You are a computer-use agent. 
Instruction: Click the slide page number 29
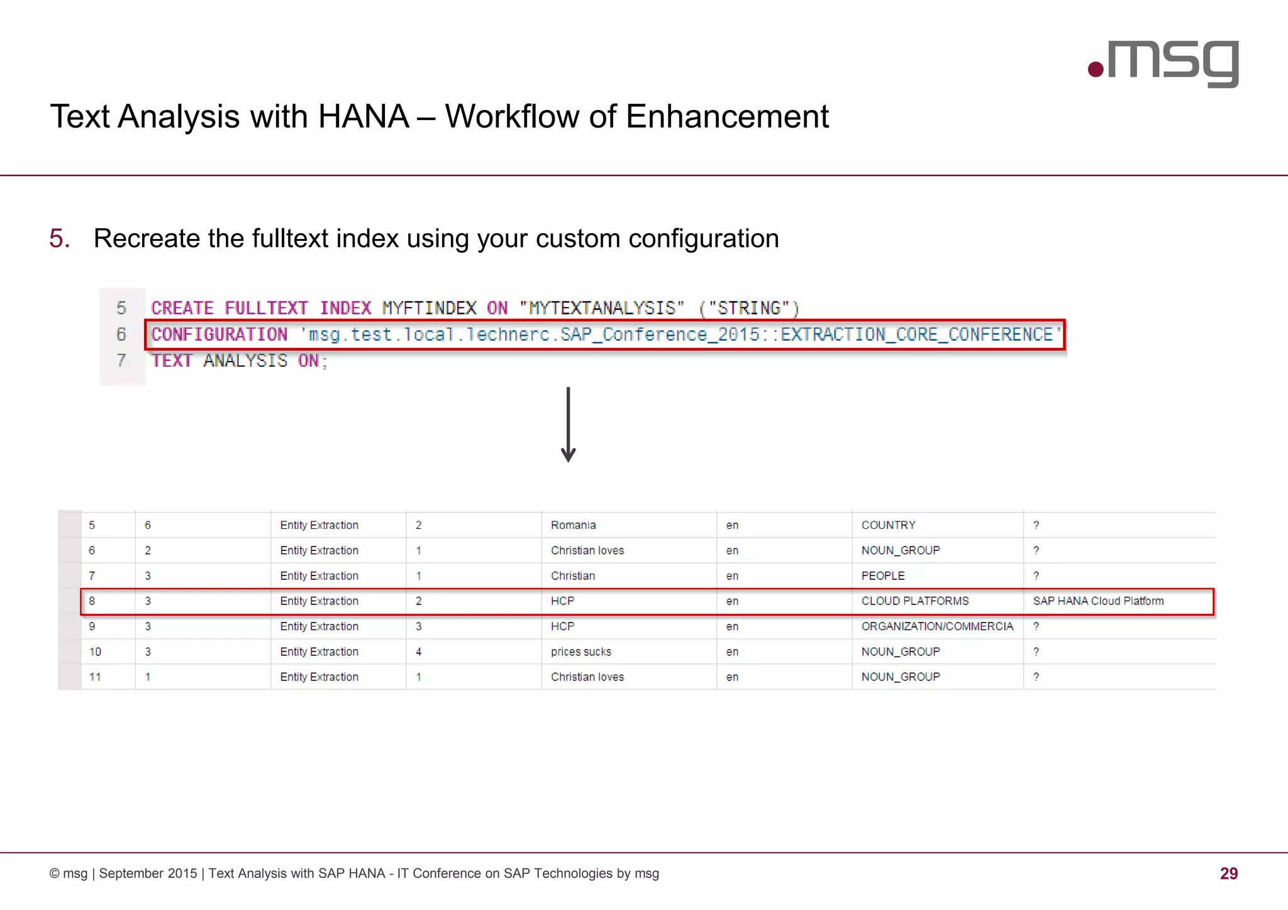1229,874
